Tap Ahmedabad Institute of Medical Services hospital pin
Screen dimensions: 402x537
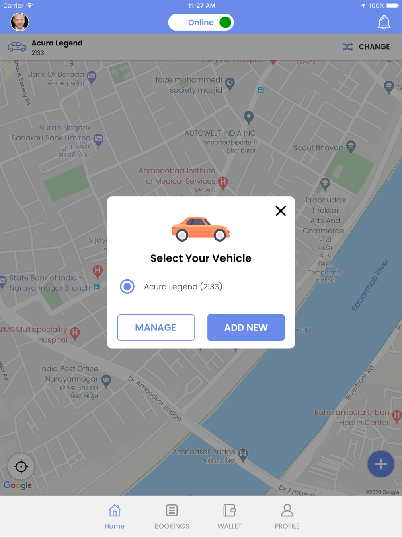(x=223, y=183)
